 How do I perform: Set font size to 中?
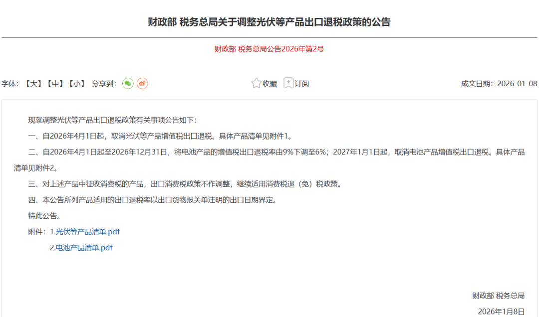point(55,84)
